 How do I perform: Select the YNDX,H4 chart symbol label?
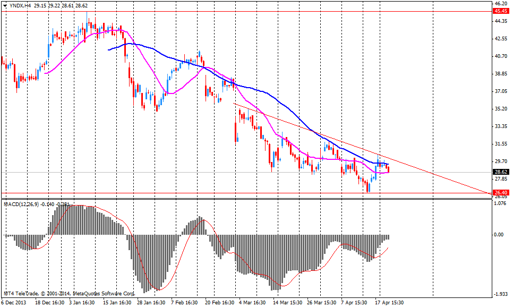pyautogui.click(x=20, y=5)
